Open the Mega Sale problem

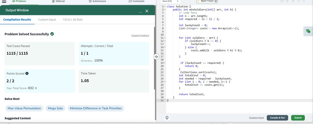[55, 108]
